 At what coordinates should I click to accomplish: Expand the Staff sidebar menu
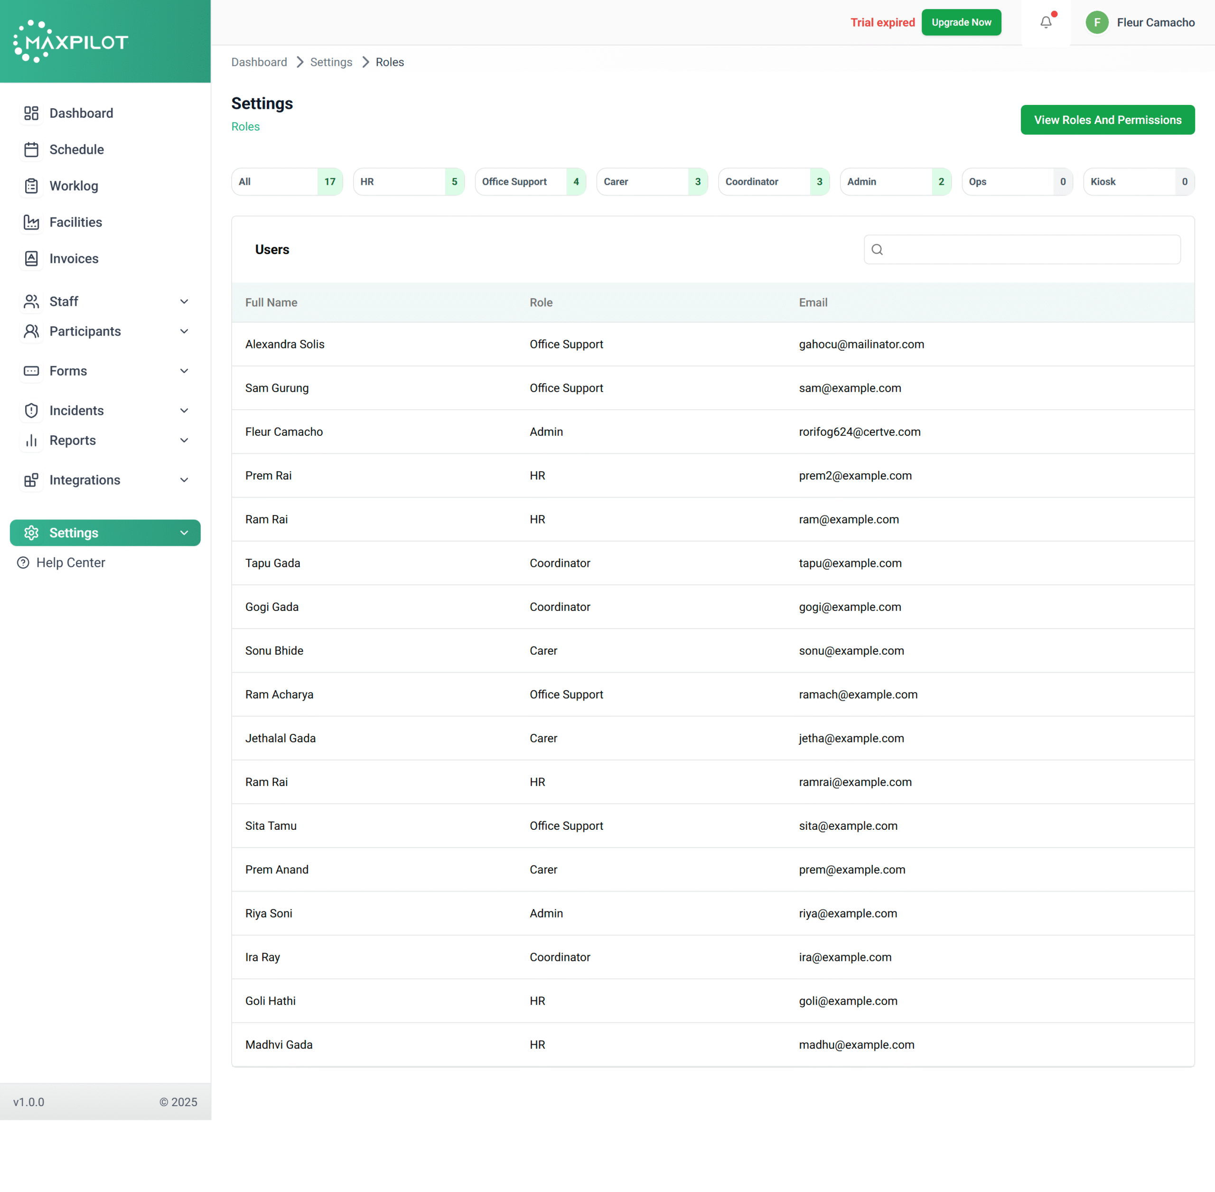(x=183, y=302)
